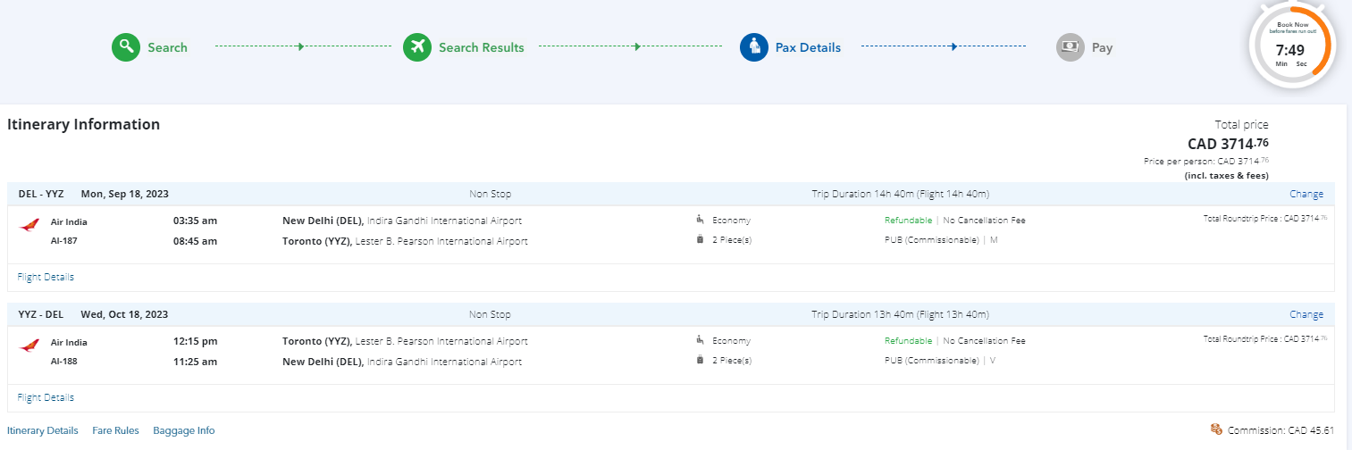
Task: Click the Air India logo for AI-188
Action: pyautogui.click(x=29, y=347)
